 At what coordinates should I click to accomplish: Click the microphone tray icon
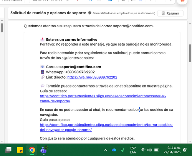(122, 150)
